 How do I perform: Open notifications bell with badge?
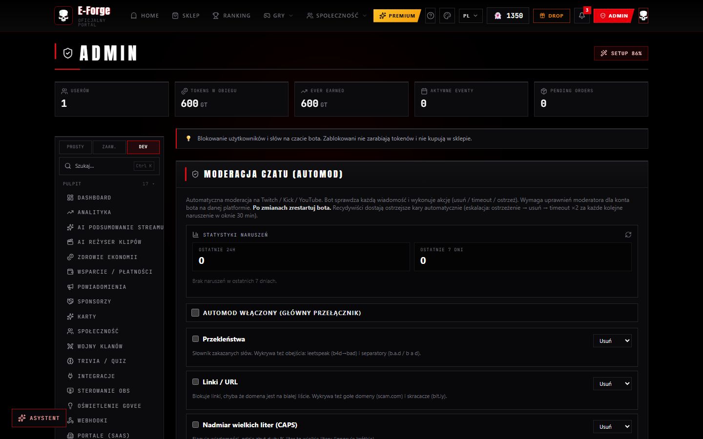click(582, 16)
